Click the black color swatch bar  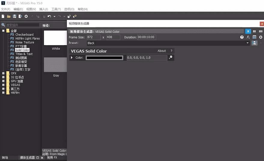pyautogui.click(x=105, y=58)
